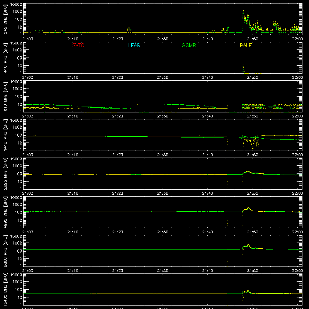Click the 1 tick on the 2695 MHz axis
This screenshot has width=309, height=309.
21,188
